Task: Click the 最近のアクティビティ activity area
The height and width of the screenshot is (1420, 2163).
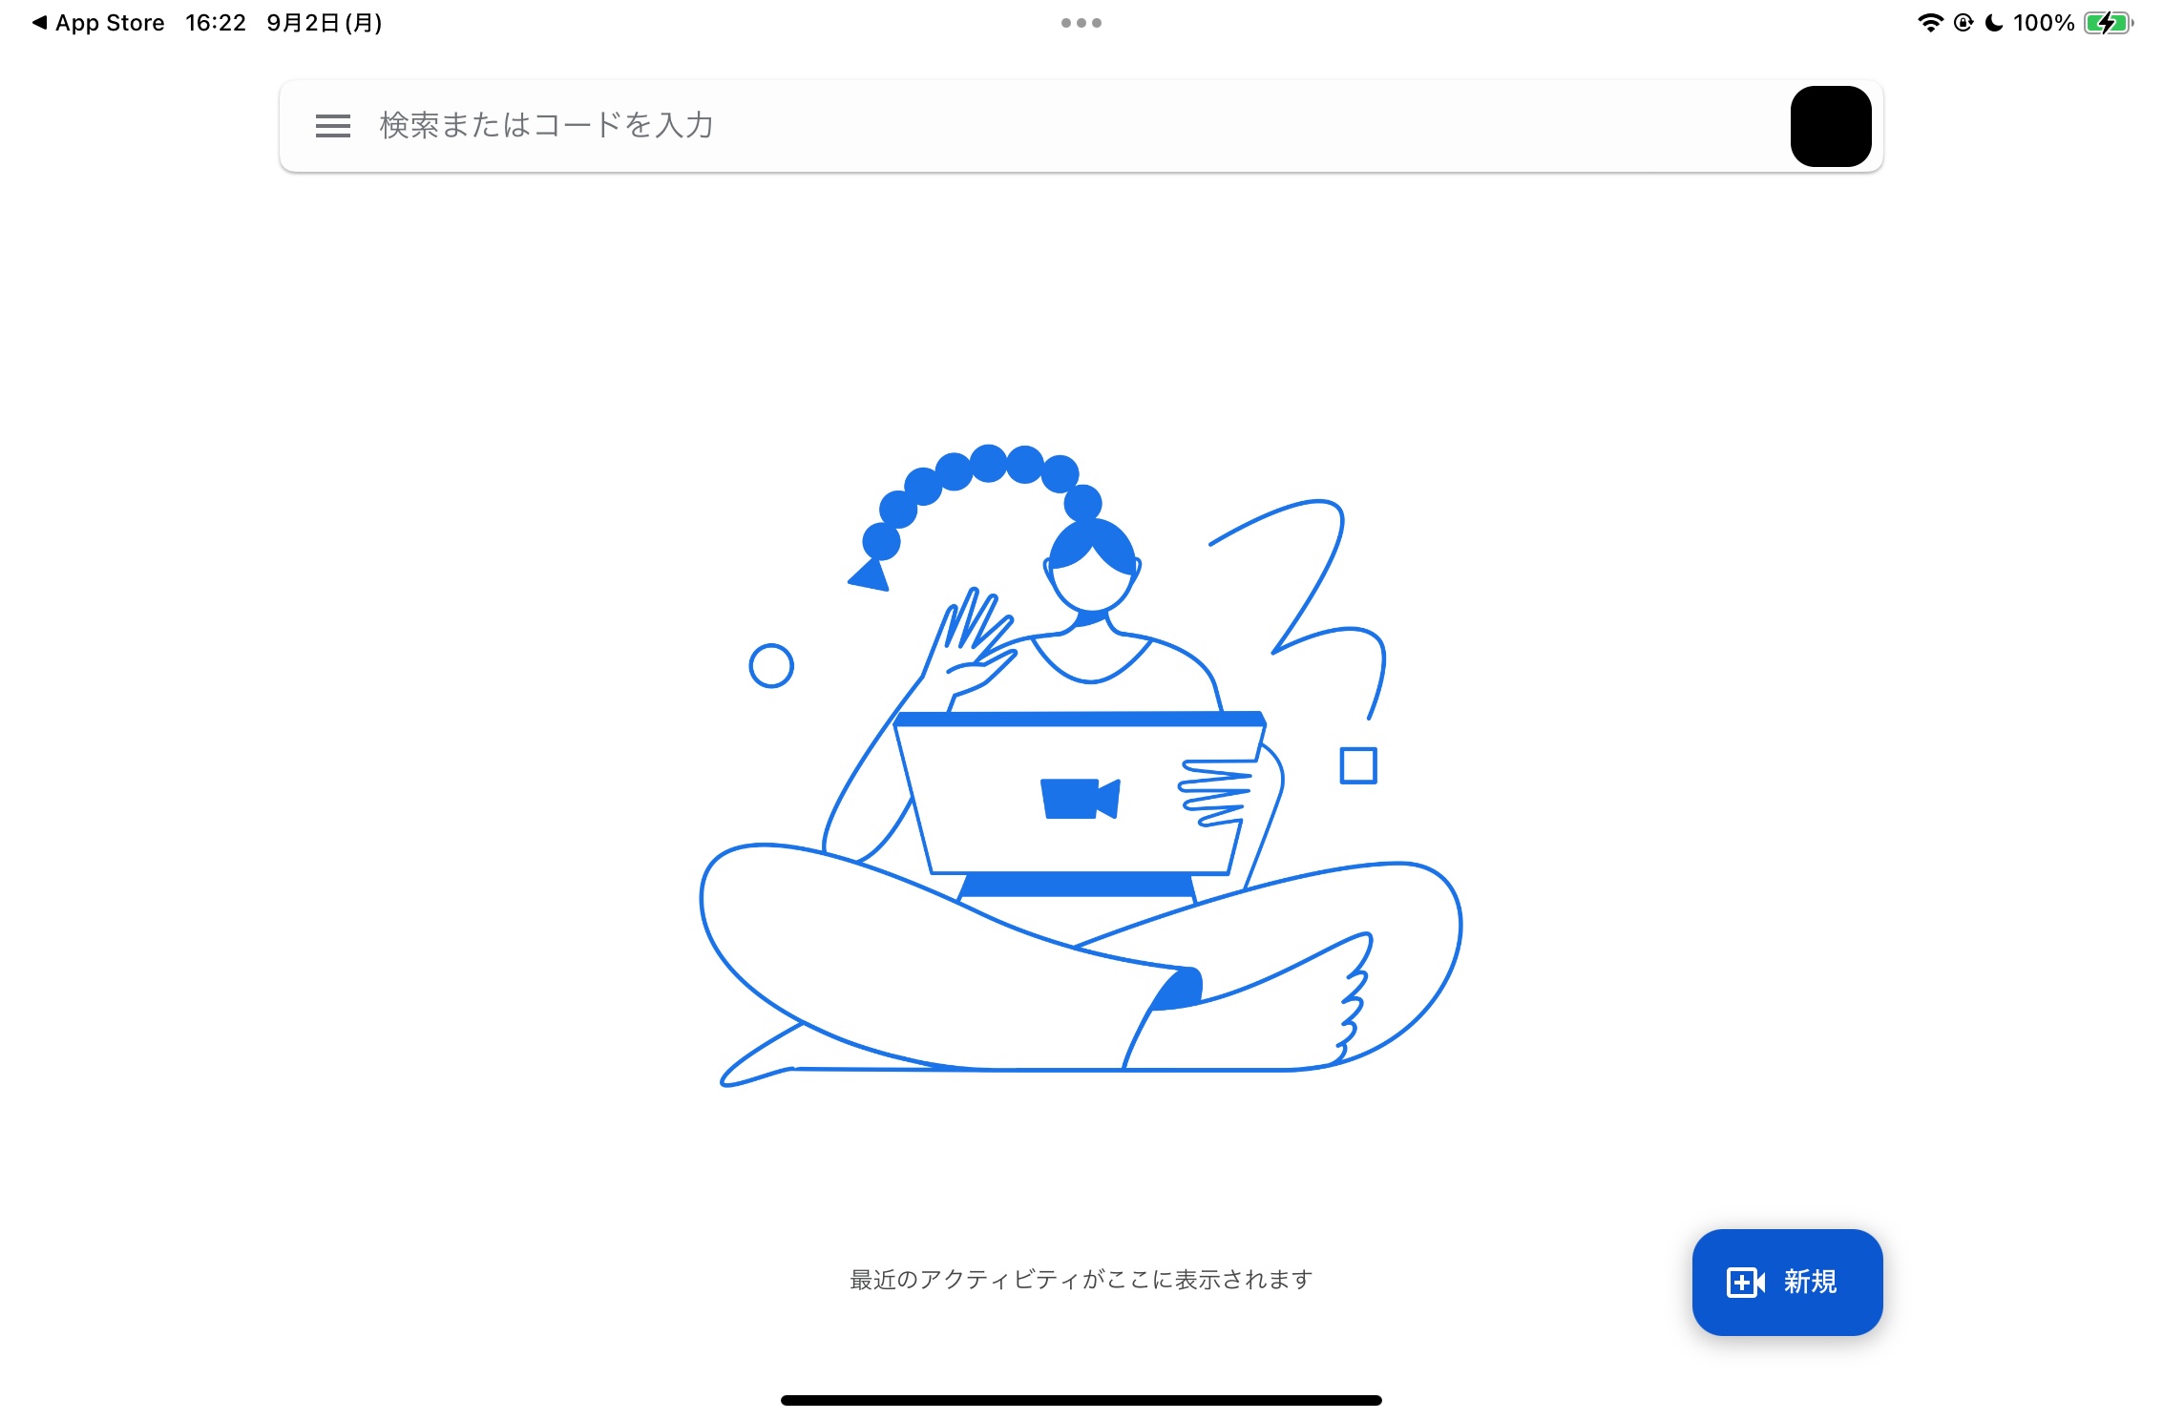Action: [x=1082, y=1279]
